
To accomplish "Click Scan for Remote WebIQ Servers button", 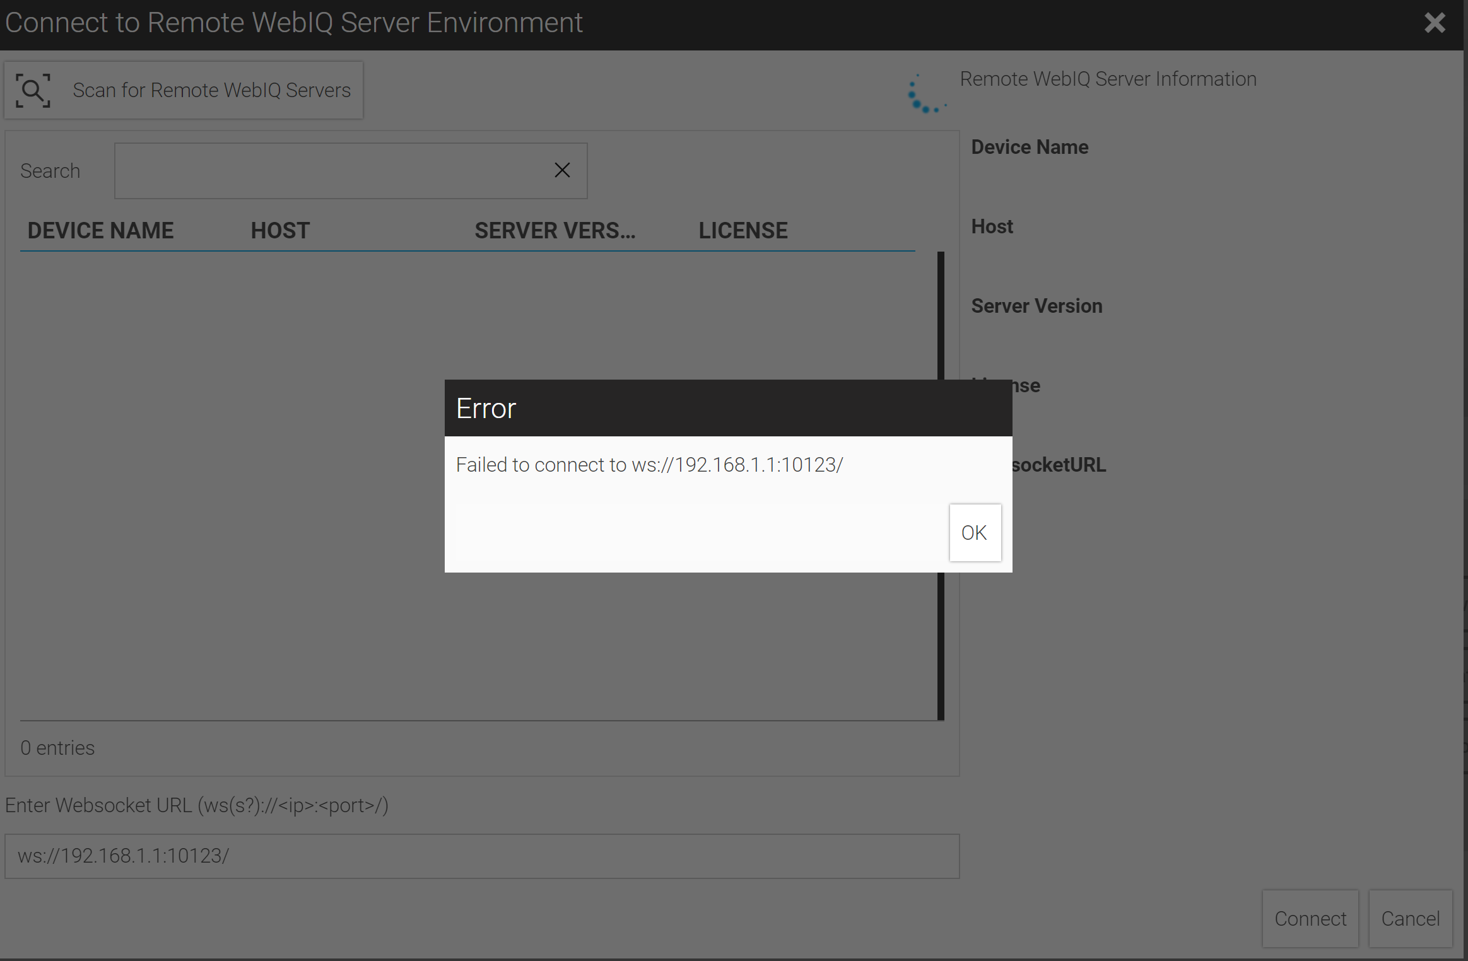I will tap(184, 90).
